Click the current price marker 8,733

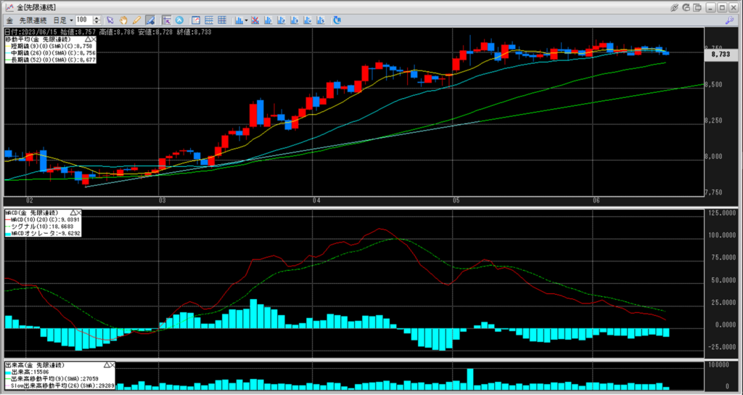click(720, 54)
